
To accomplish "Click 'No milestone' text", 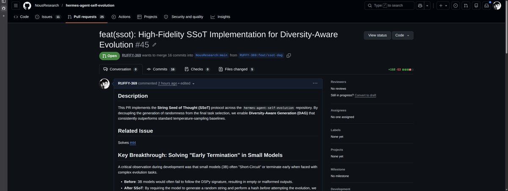I will pyautogui.click(x=340, y=176).
